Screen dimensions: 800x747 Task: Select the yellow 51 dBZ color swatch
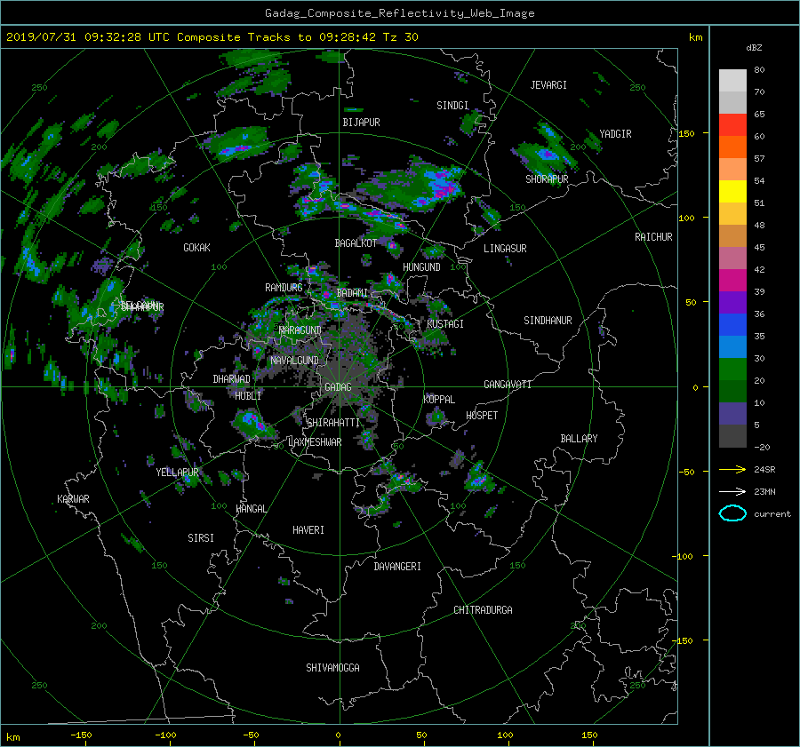tap(732, 191)
